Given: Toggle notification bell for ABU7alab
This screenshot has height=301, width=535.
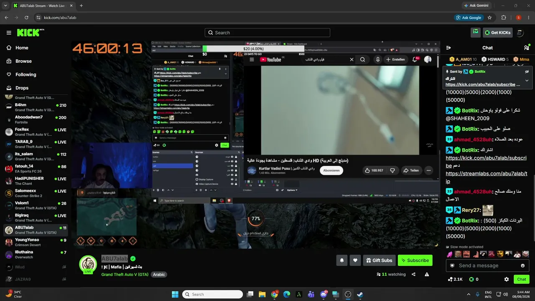Looking at the screenshot, I should [342, 260].
